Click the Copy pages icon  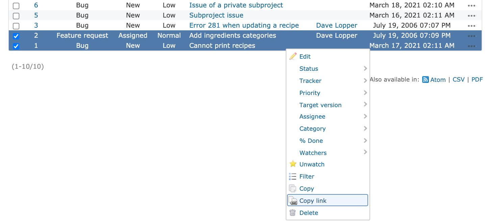pos(293,188)
